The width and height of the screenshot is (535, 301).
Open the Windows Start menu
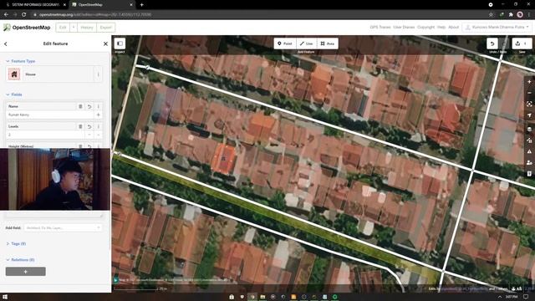[5, 297]
